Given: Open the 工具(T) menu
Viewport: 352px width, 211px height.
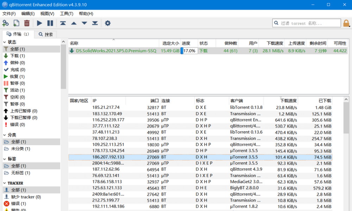Looking at the screenshot, I should [67, 14].
